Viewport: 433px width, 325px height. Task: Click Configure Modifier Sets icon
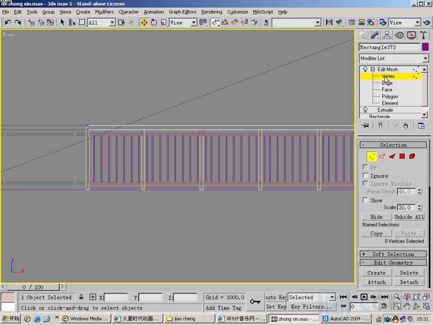coord(421,125)
